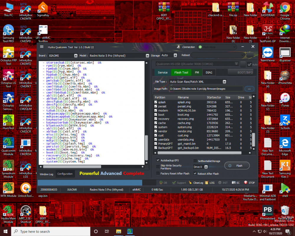Open the Reboot mode dropdown

pyautogui.click(x=218, y=55)
